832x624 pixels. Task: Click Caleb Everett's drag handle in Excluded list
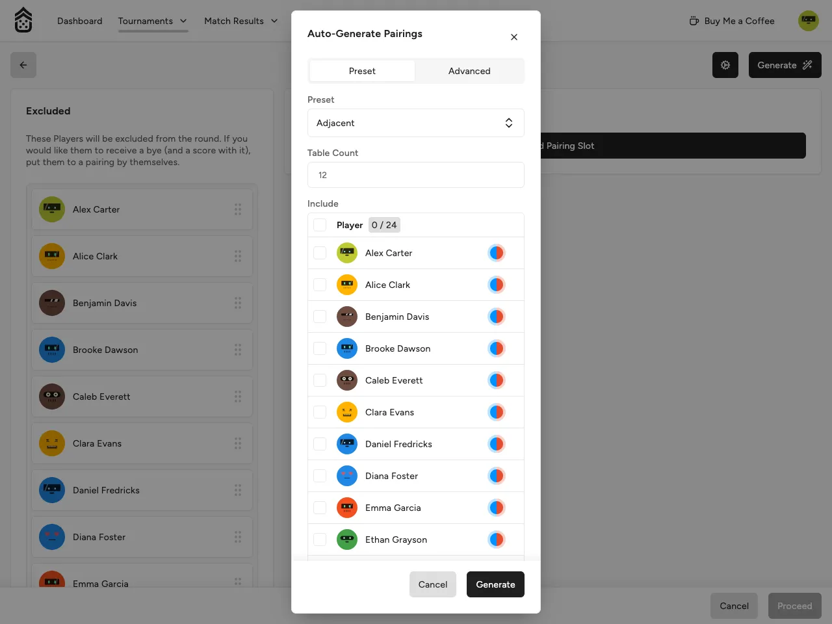point(238,396)
